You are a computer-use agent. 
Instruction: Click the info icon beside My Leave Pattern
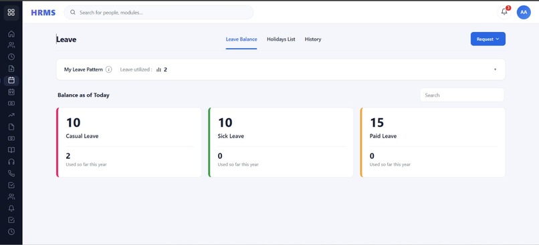click(108, 69)
